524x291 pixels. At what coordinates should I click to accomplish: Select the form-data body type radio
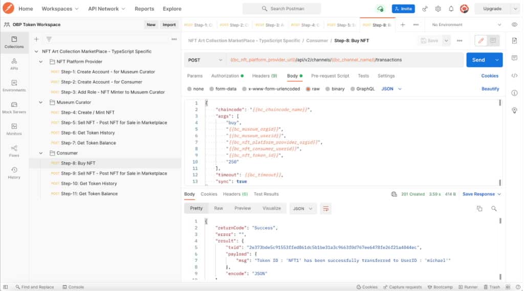211,89
